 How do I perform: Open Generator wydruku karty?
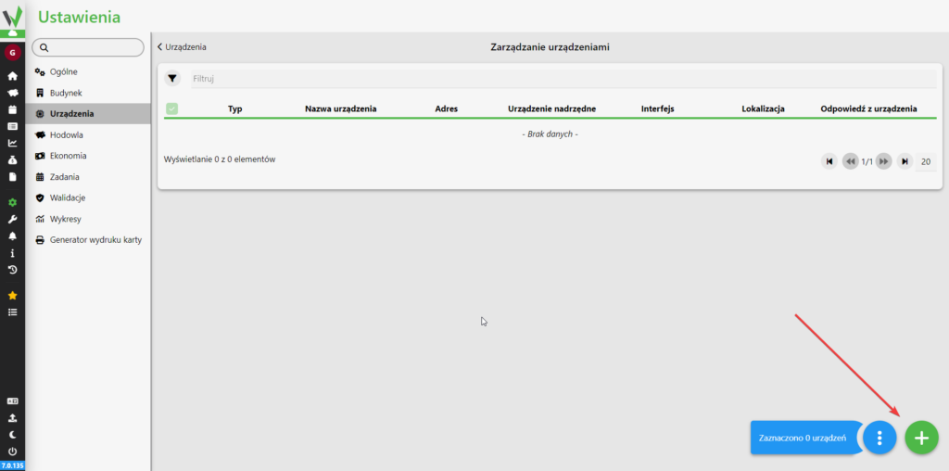[x=95, y=239]
